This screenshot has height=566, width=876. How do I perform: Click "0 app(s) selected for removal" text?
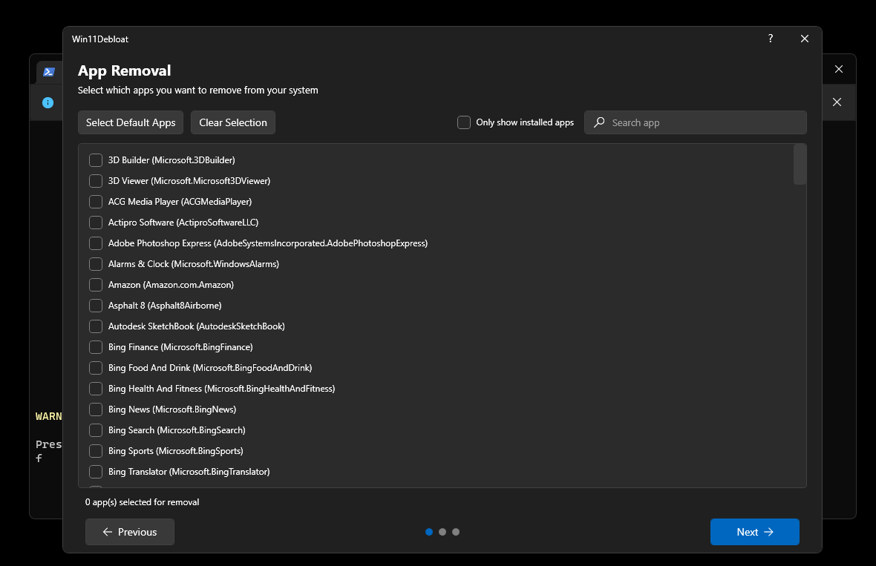(142, 502)
